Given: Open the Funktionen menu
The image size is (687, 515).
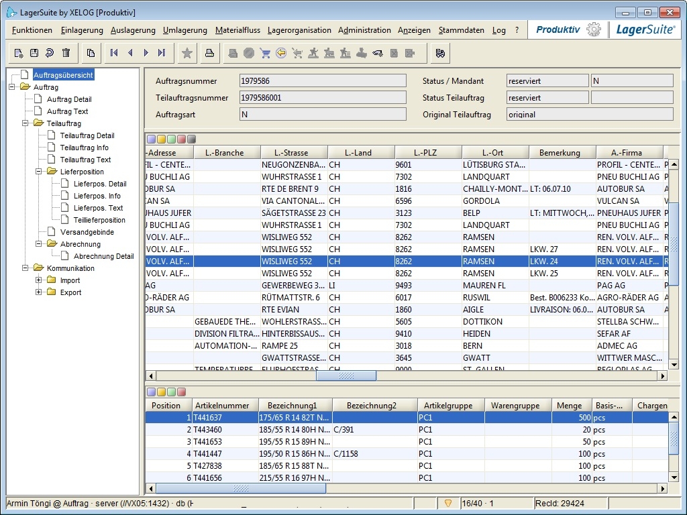Looking at the screenshot, I should coord(32,30).
